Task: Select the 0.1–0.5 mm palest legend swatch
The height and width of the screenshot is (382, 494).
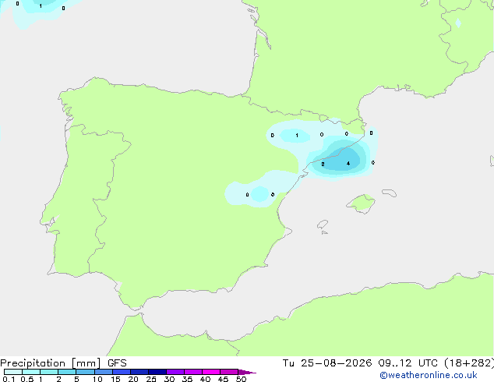Action: tap(13, 372)
